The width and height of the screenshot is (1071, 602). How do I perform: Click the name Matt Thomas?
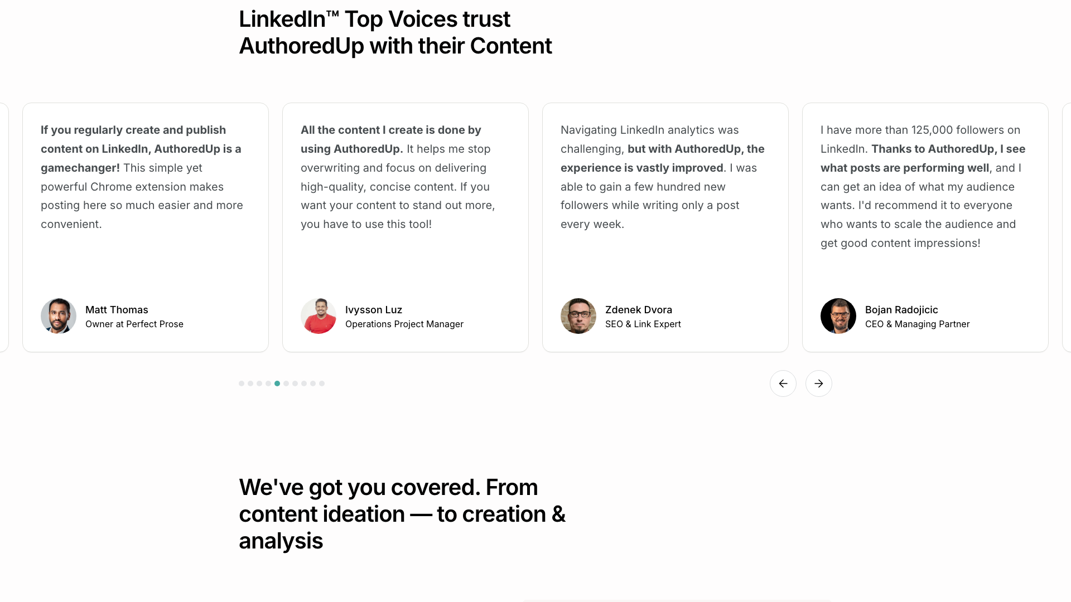point(117,310)
